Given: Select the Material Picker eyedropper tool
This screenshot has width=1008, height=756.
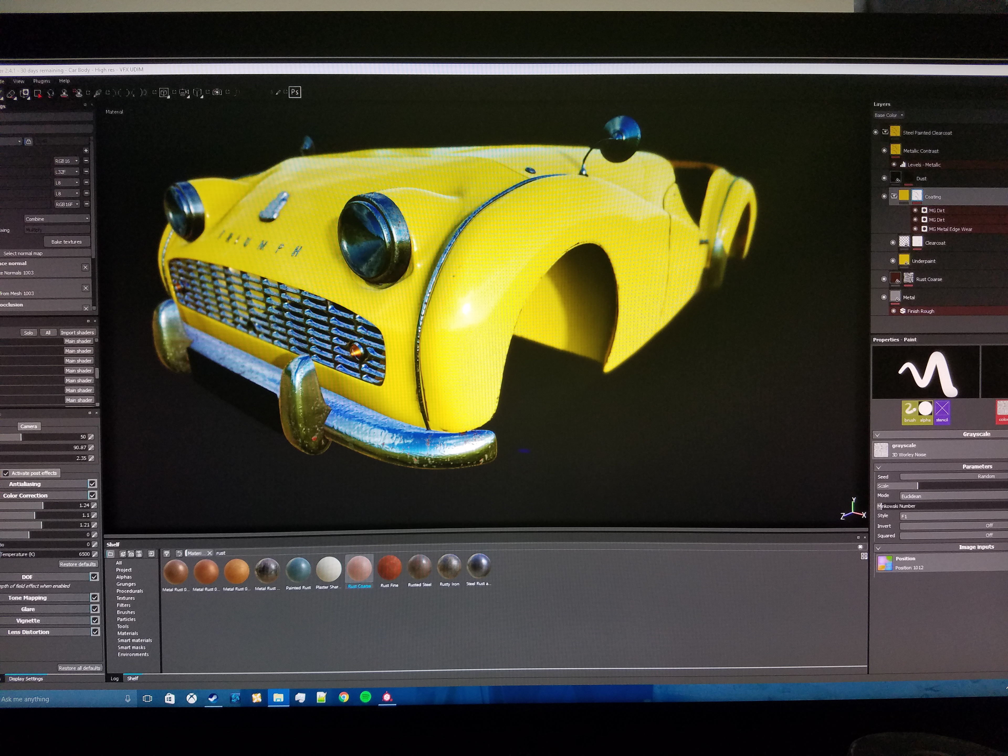Looking at the screenshot, I should coord(97,93).
